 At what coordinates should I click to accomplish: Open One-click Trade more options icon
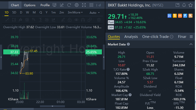click(172, 37)
